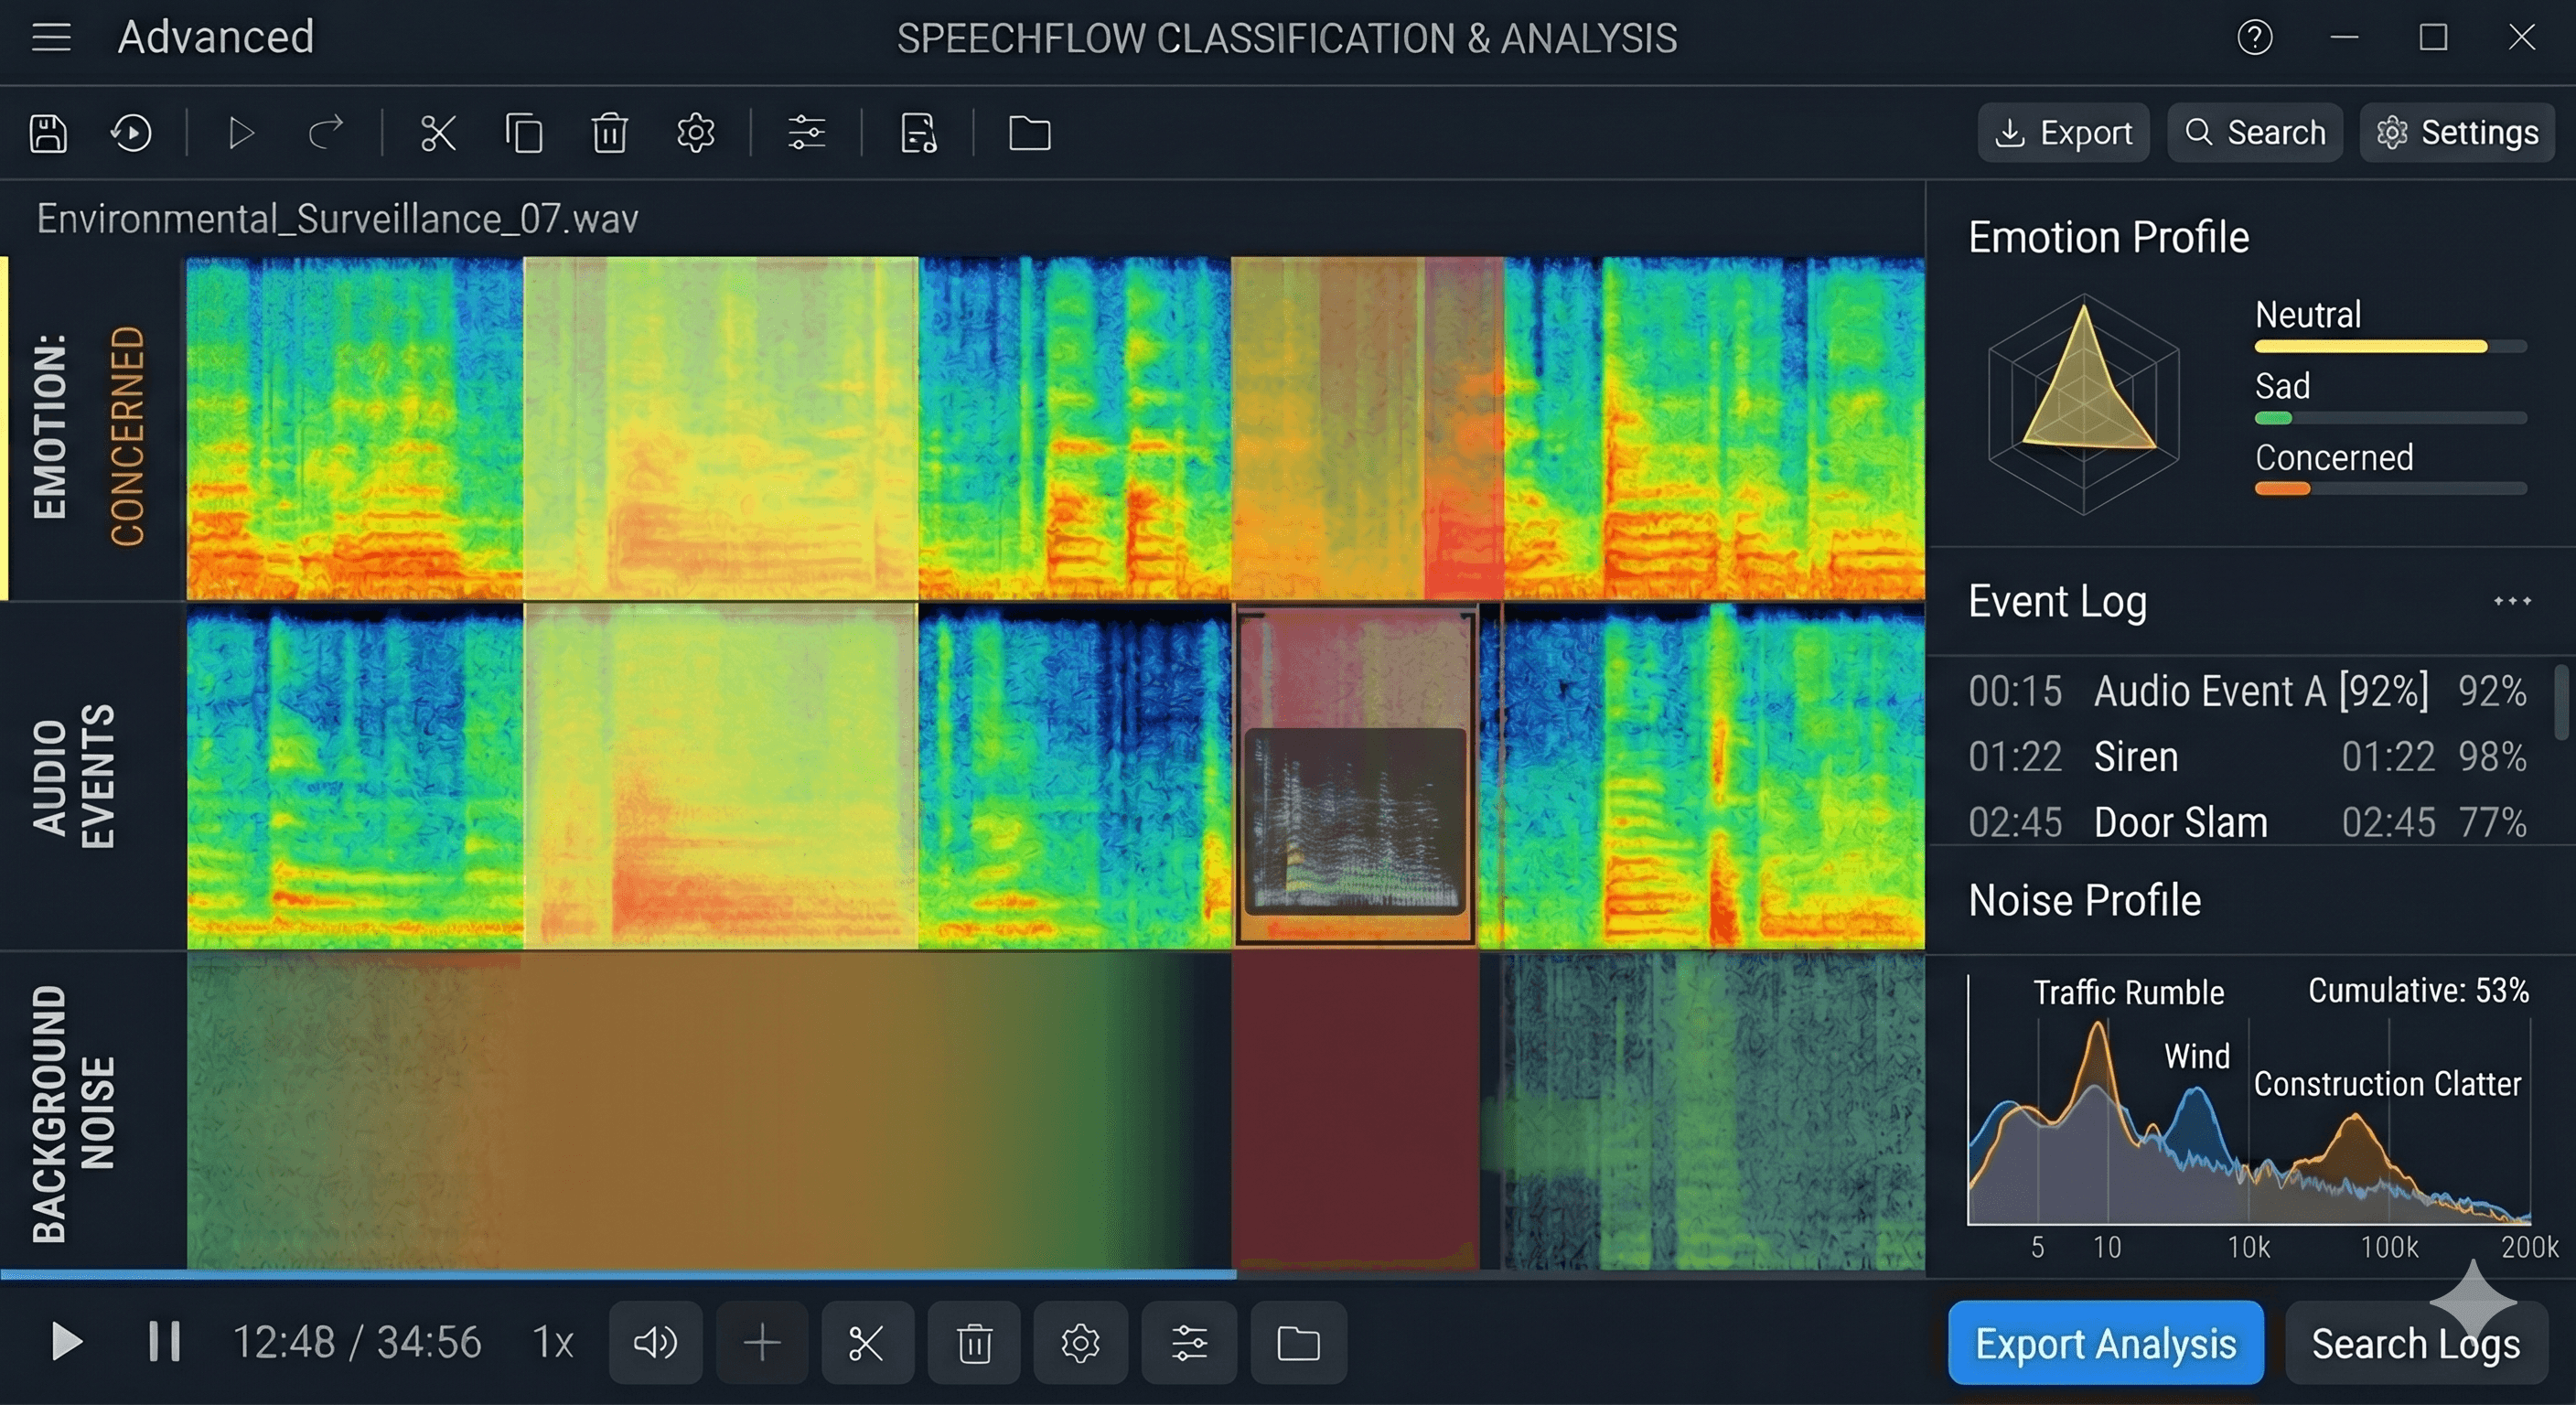Viewport: 2576px width, 1405px height.
Task: Click the Cumulative: 53% value
Action: tap(2418, 990)
